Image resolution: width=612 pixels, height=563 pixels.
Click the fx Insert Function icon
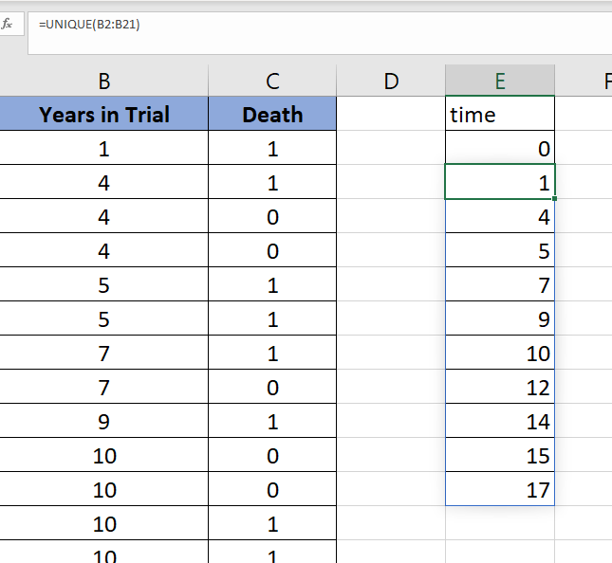(8, 25)
